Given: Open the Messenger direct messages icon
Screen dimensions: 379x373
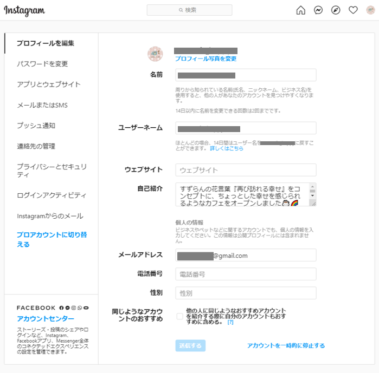Looking at the screenshot, I should 318,10.
